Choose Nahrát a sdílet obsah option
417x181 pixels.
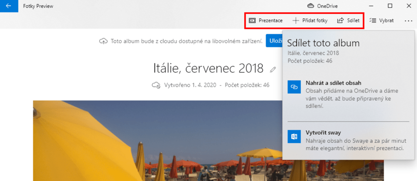coord(333,83)
